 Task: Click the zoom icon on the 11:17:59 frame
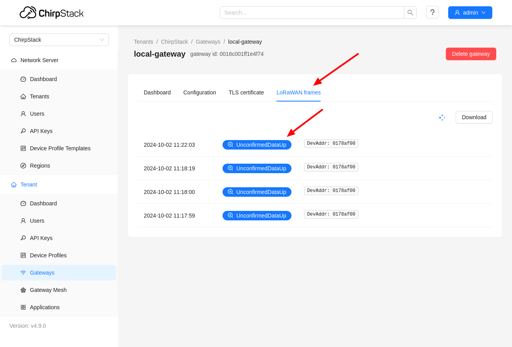pyautogui.click(x=230, y=215)
